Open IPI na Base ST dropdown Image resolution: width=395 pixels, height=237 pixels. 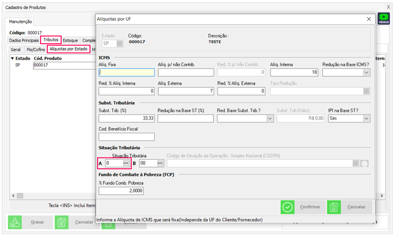point(366,118)
